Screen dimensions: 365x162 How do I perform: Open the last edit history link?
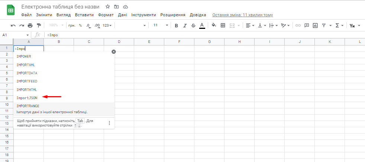tap(242, 15)
